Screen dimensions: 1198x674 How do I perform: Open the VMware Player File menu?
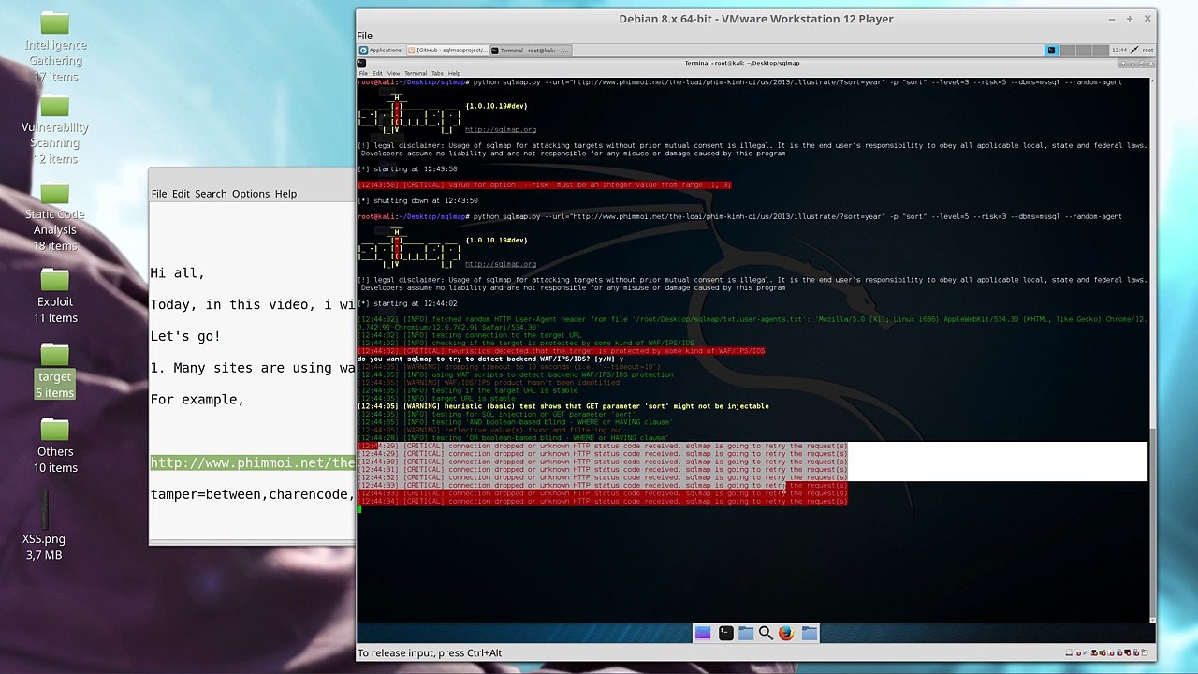(364, 36)
